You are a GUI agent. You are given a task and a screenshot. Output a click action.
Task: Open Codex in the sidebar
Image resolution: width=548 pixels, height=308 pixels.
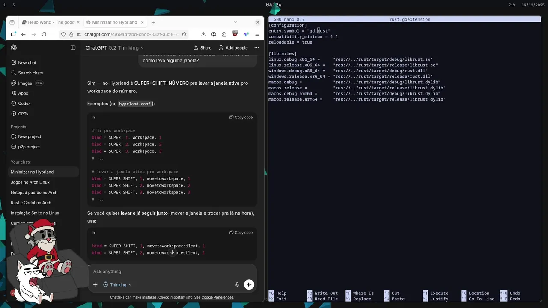pos(24,104)
